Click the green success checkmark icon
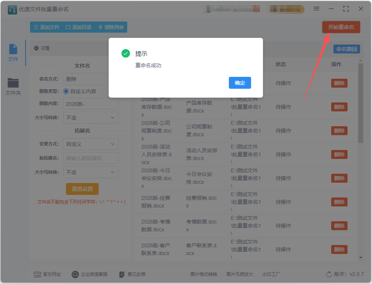The image size is (372, 284). click(x=125, y=53)
